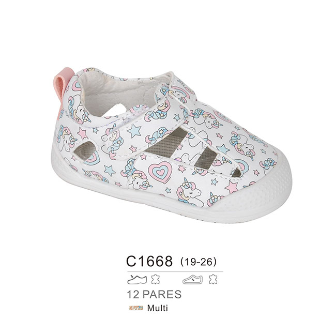Click the rightmost leather hide icon
335x335 pixels.
tap(213, 279)
